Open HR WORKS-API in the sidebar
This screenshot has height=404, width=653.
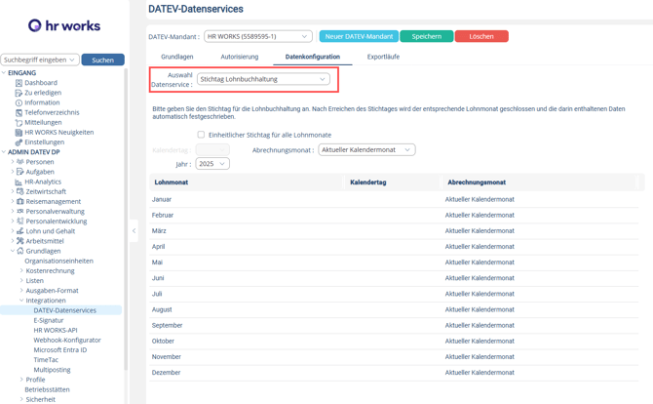tap(56, 330)
